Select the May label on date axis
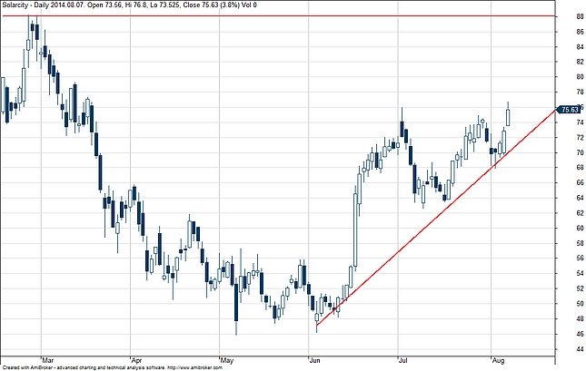The width and height of the screenshot is (586, 371). tap(227, 360)
